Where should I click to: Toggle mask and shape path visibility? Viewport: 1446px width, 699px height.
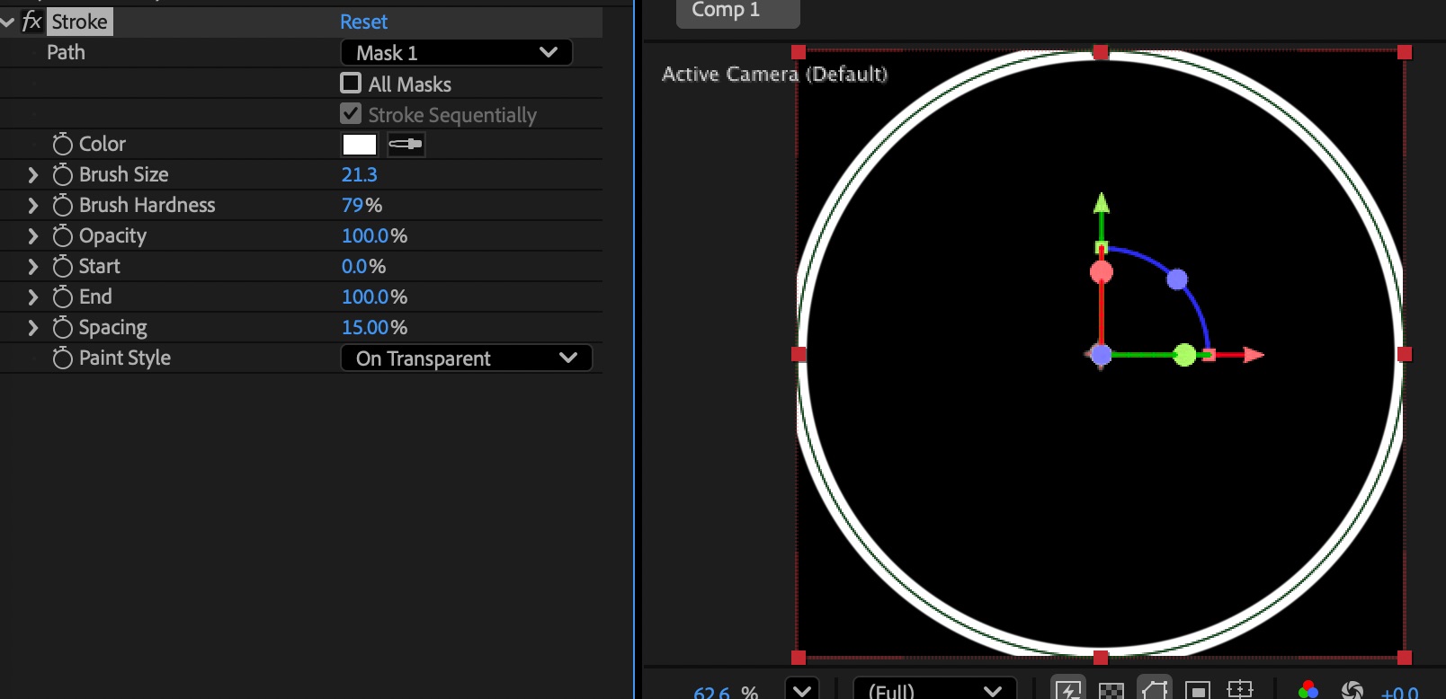pyautogui.click(x=1155, y=689)
